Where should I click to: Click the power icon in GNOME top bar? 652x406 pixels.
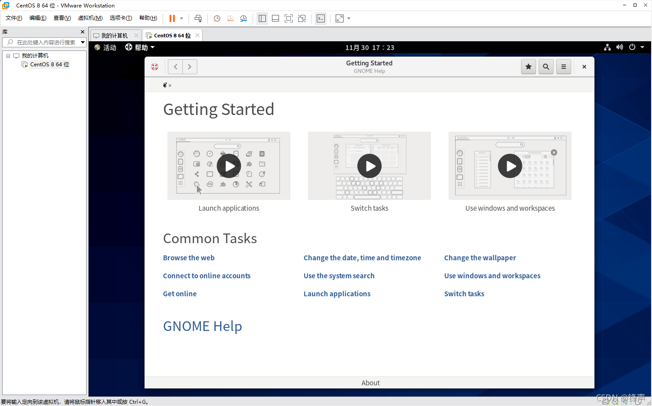click(632, 47)
